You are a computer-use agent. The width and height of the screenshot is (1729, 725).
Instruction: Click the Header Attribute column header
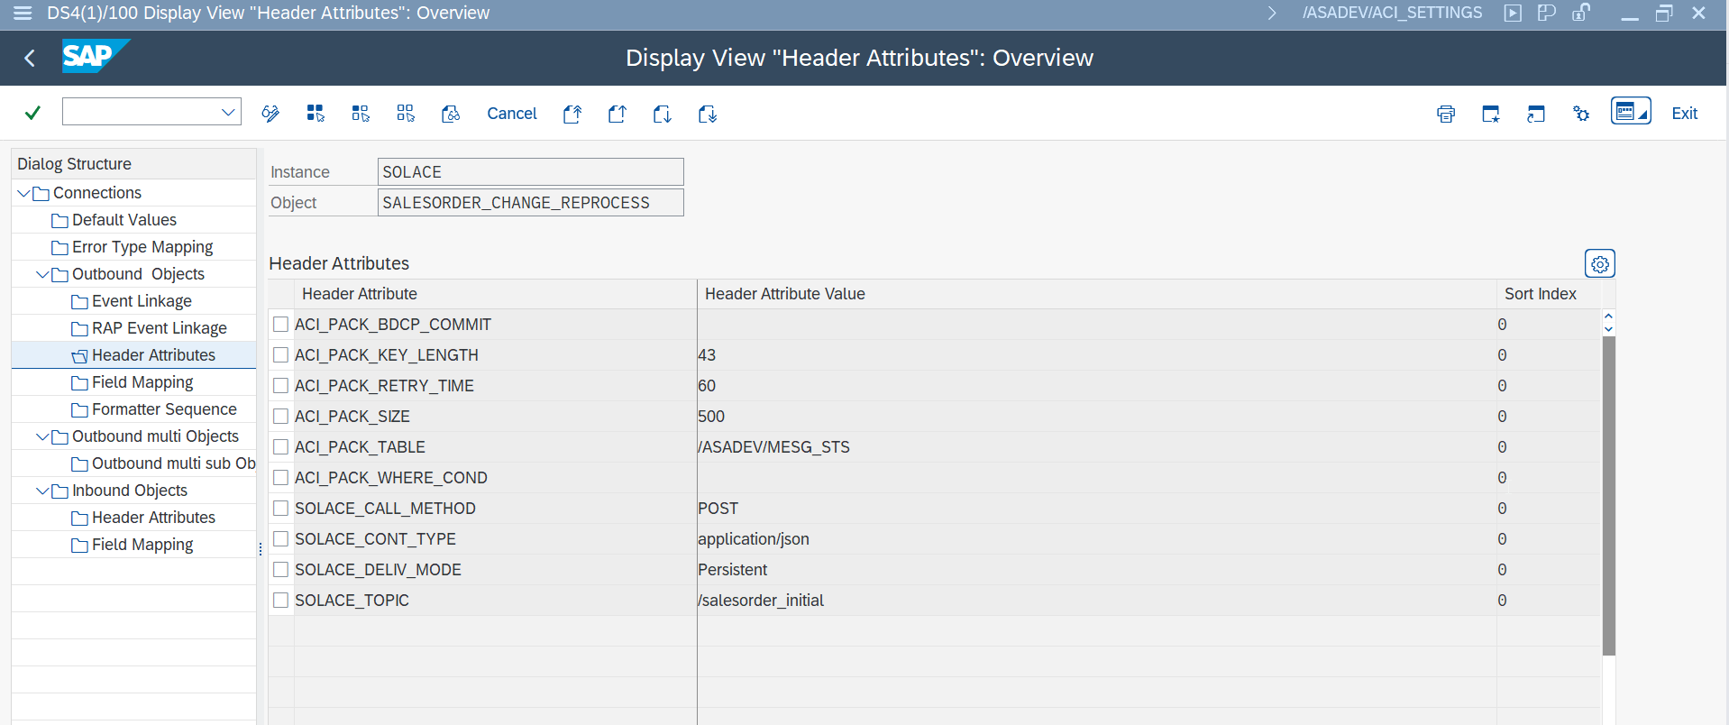[x=495, y=294]
